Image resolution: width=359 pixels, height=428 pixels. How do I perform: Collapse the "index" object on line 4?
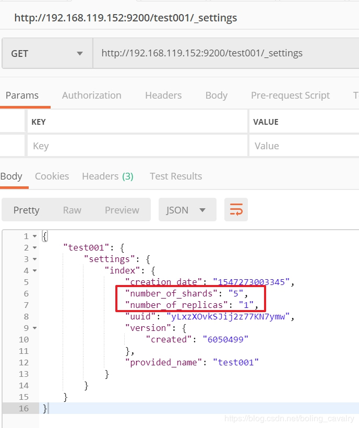[34, 270]
